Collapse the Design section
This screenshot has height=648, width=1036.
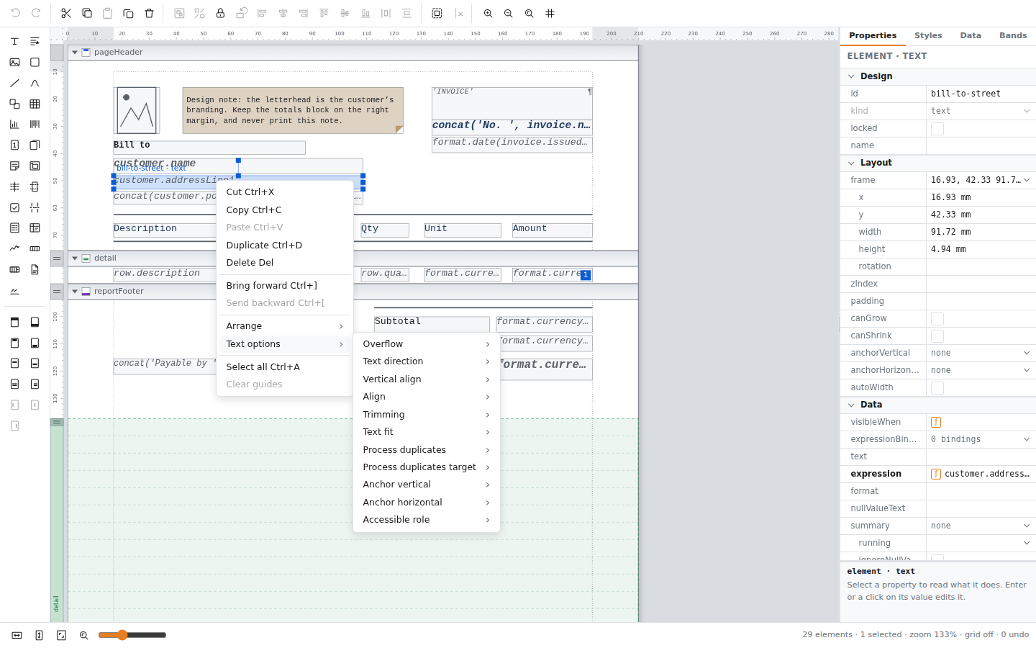851,76
